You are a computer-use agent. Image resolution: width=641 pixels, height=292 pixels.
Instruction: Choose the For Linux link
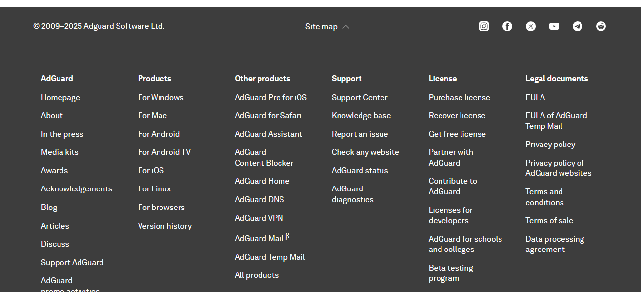pos(155,189)
